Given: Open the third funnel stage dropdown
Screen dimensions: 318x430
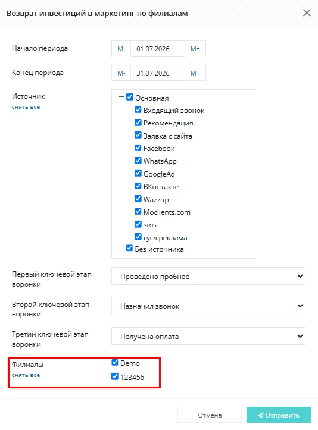Looking at the screenshot, I should click(x=208, y=336).
